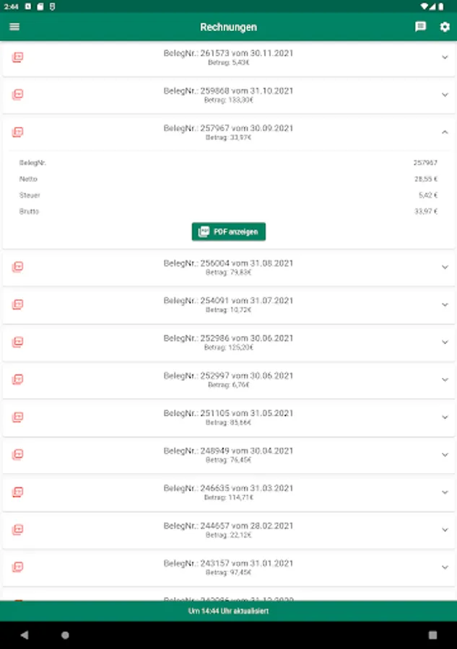This screenshot has height=649, width=457.
Task: Click PDF icon for invoice 243157
Action: 18,567
